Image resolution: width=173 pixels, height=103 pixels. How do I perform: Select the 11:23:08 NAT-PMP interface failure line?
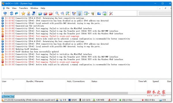pos(61,31)
